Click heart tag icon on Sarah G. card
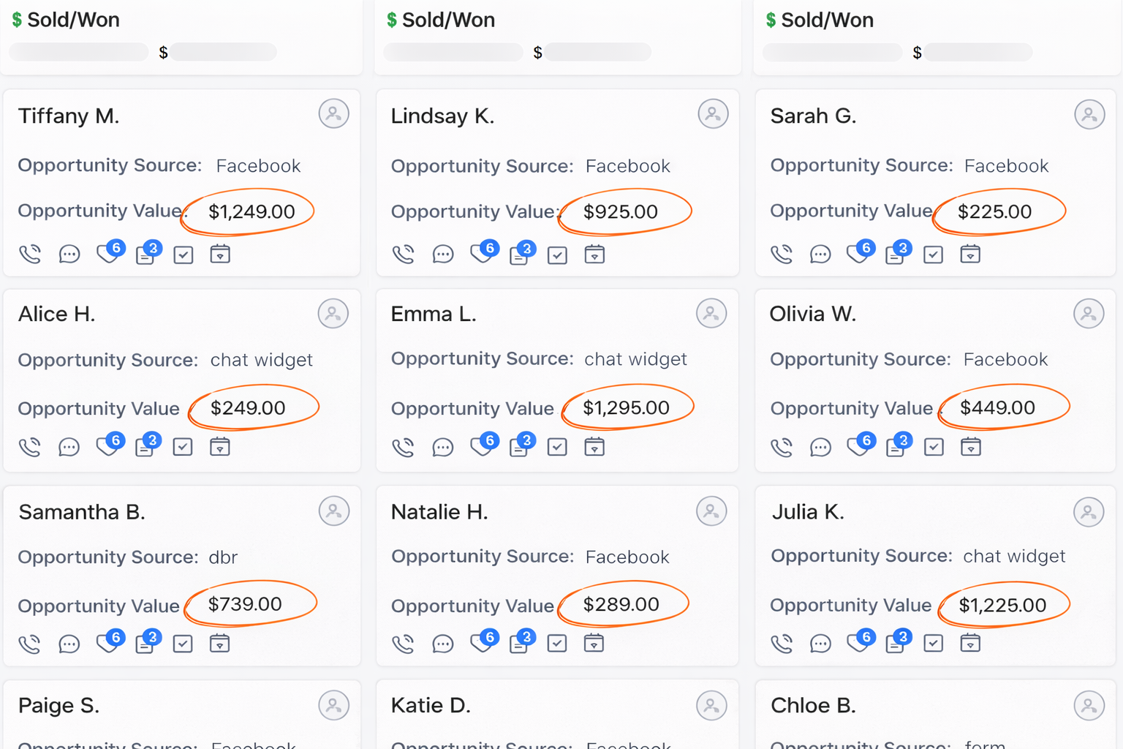This screenshot has height=749, width=1123. pyautogui.click(x=857, y=254)
